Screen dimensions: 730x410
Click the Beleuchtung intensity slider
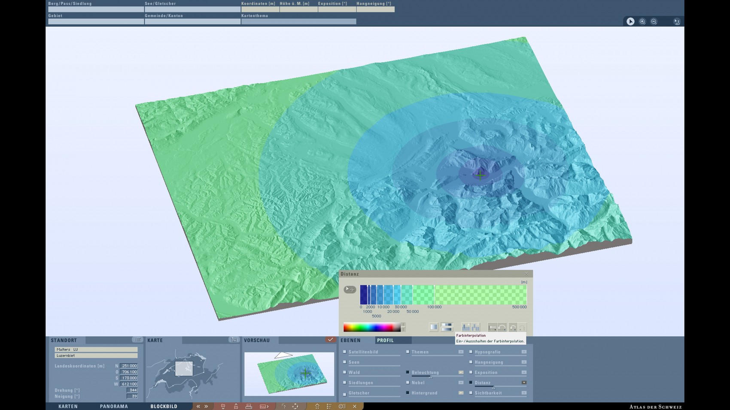tap(431, 377)
